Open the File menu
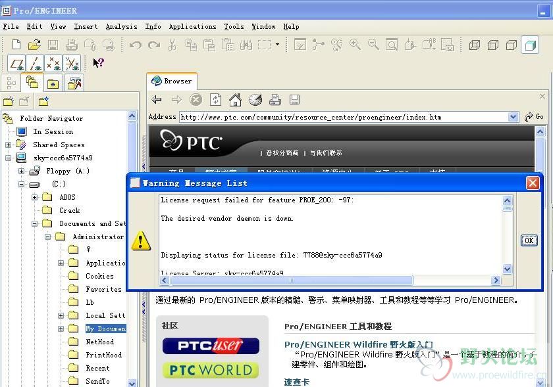553x387 pixels. pyautogui.click(x=11, y=26)
